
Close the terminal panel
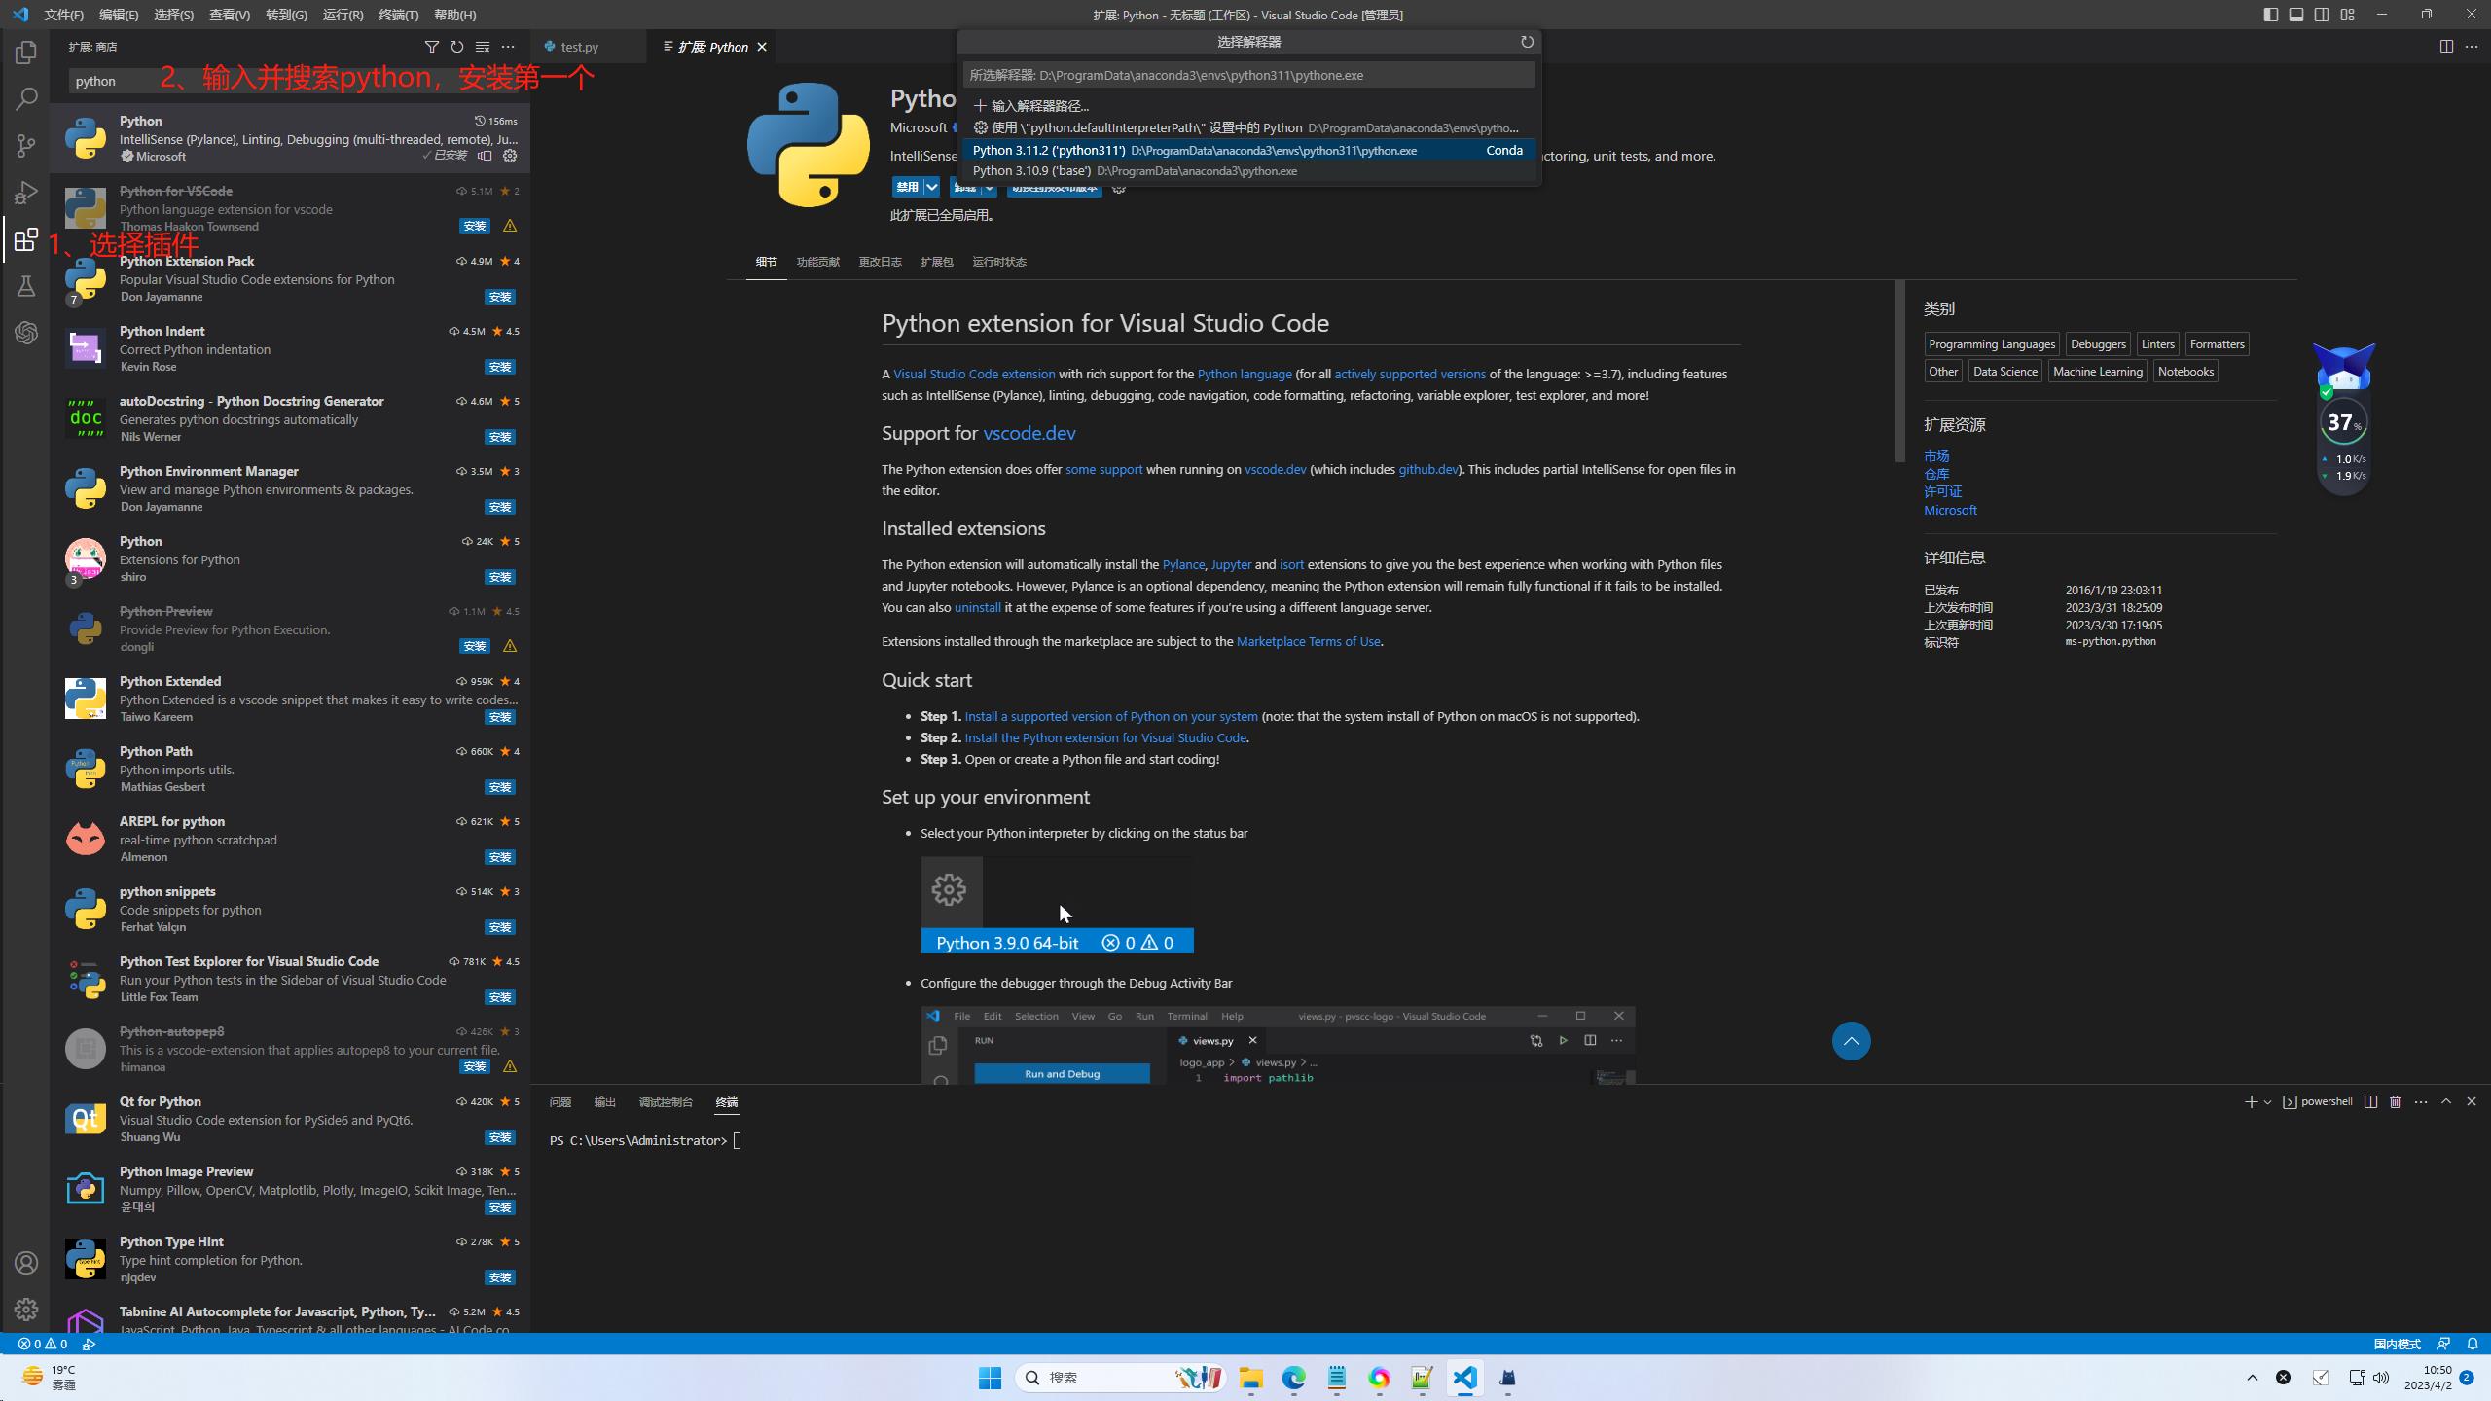[2472, 1101]
